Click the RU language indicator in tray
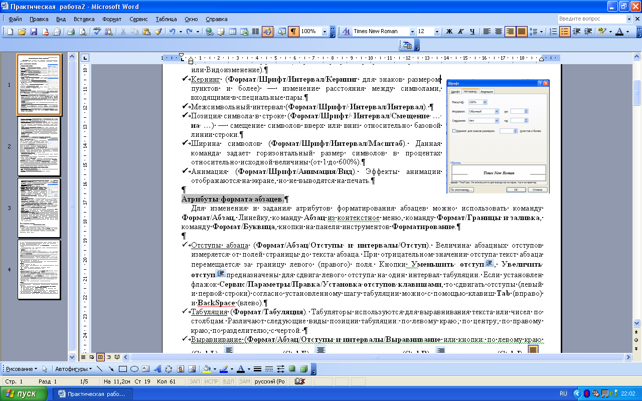The width and height of the screenshot is (642, 401). pos(563,393)
